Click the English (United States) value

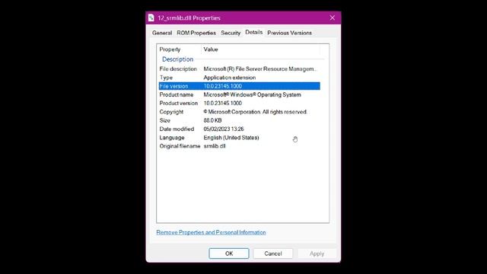231,138
